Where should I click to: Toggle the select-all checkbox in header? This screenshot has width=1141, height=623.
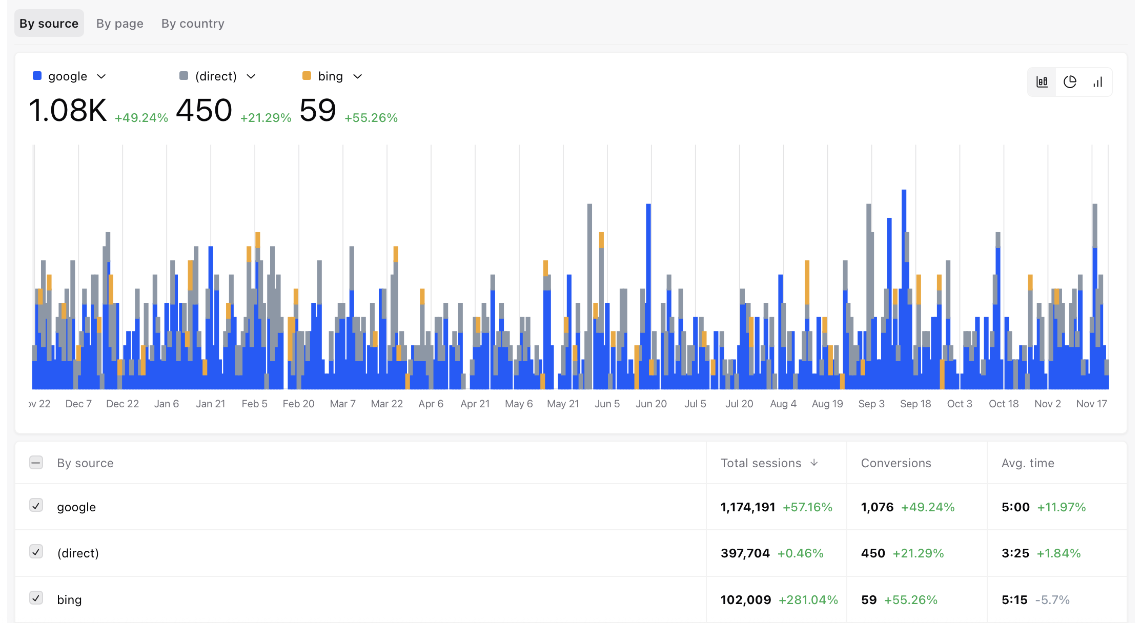coord(36,463)
